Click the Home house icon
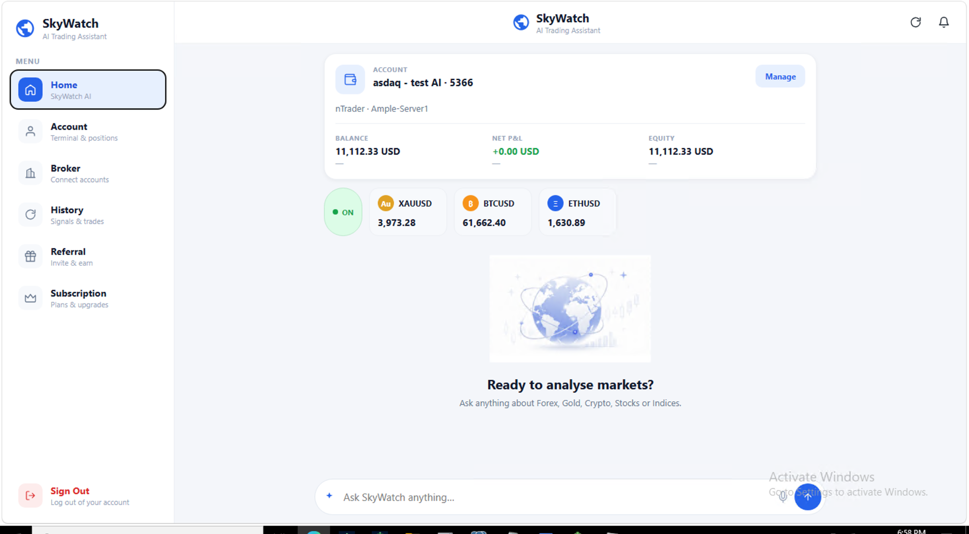 coord(30,89)
